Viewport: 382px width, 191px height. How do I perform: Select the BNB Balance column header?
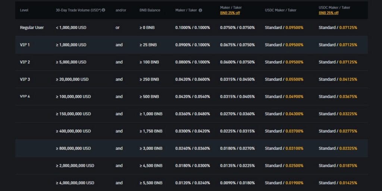(150, 10)
